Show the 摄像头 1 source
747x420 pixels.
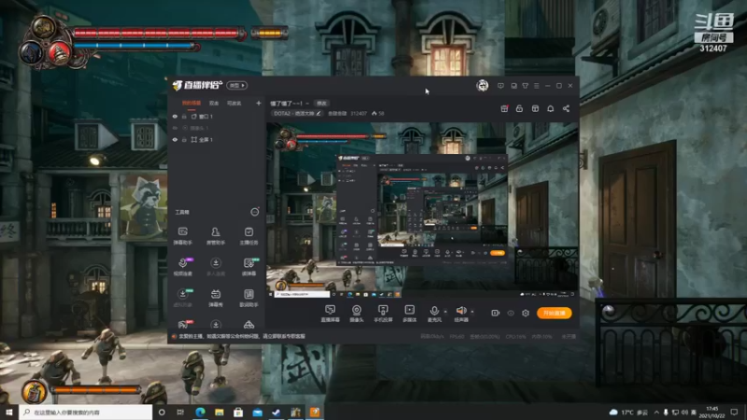[175, 128]
